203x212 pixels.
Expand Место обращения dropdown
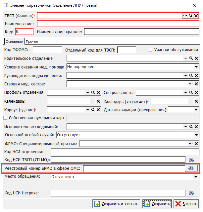(x=196, y=177)
